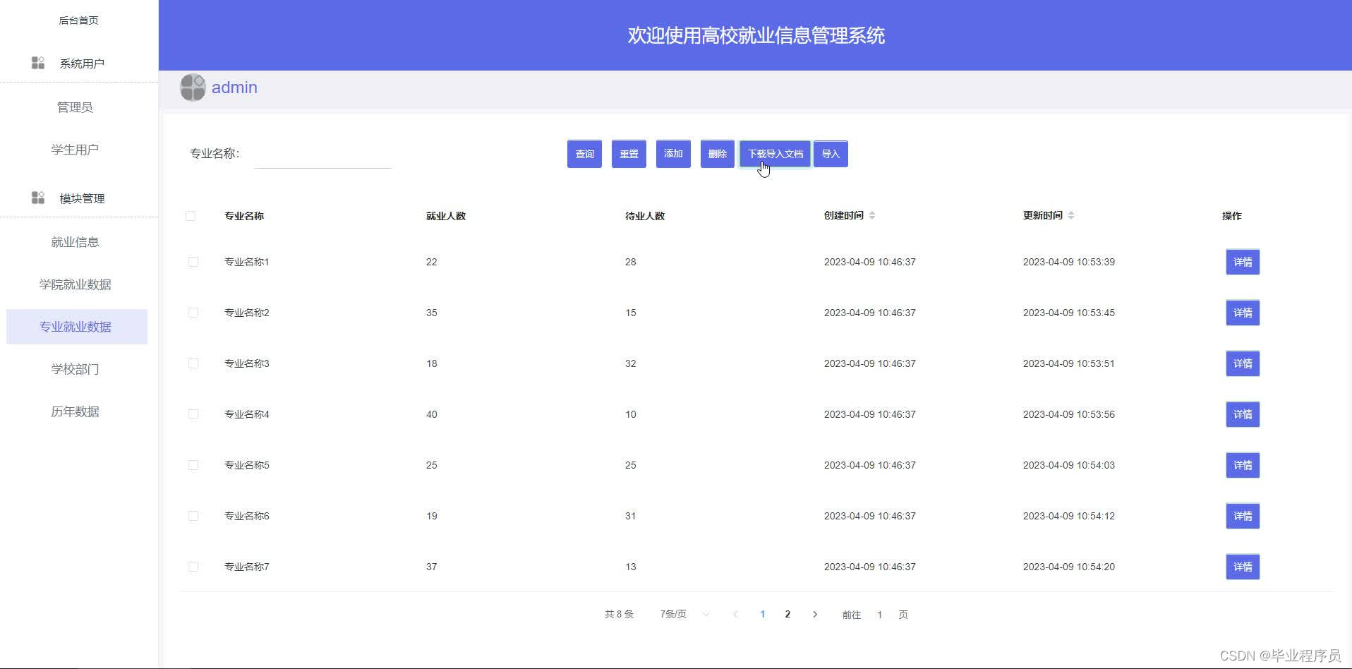This screenshot has height=669, width=1352.
Task: Focus the 专业名称 search input field
Action: pyautogui.click(x=322, y=154)
